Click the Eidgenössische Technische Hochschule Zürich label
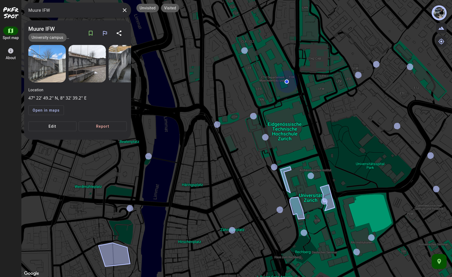This screenshot has height=277, width=452. [285, 131]
